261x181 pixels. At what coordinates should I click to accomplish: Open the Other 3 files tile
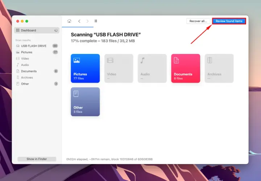point(85,102)
